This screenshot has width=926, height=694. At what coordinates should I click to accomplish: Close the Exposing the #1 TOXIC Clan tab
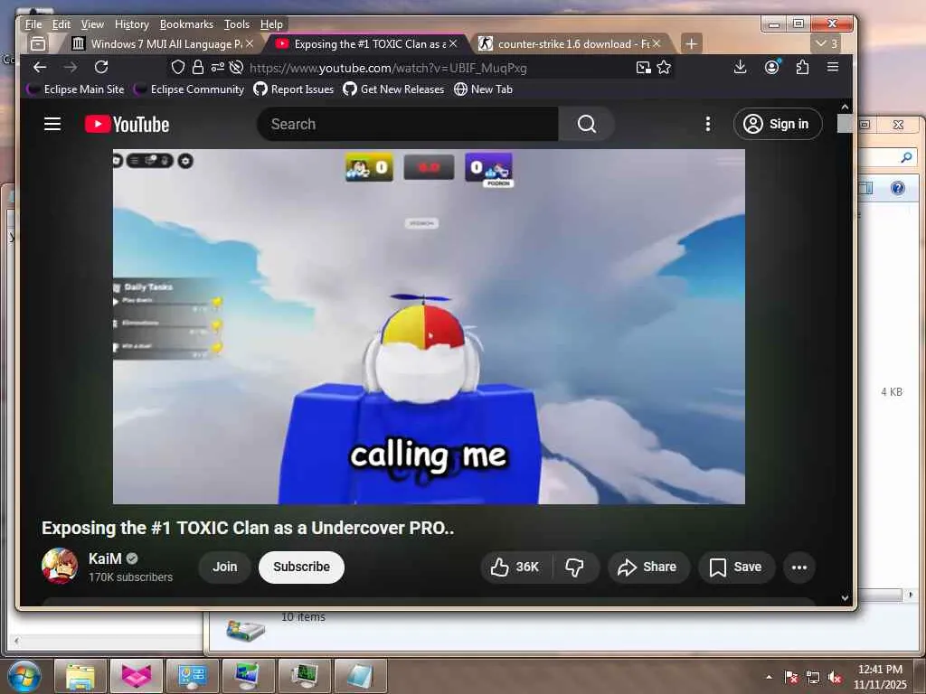pos(453,43)
